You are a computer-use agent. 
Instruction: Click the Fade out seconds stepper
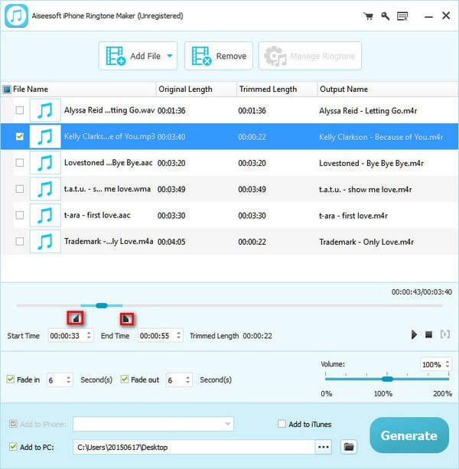tap(187, 379)
